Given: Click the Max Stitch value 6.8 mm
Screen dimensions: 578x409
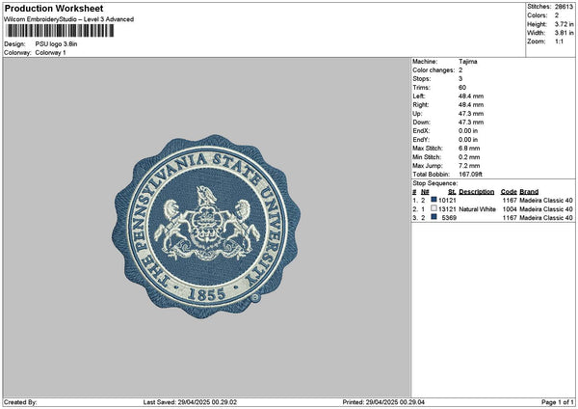Looking at the screenshot, I should pyautogui.click(x=469, y=149).
